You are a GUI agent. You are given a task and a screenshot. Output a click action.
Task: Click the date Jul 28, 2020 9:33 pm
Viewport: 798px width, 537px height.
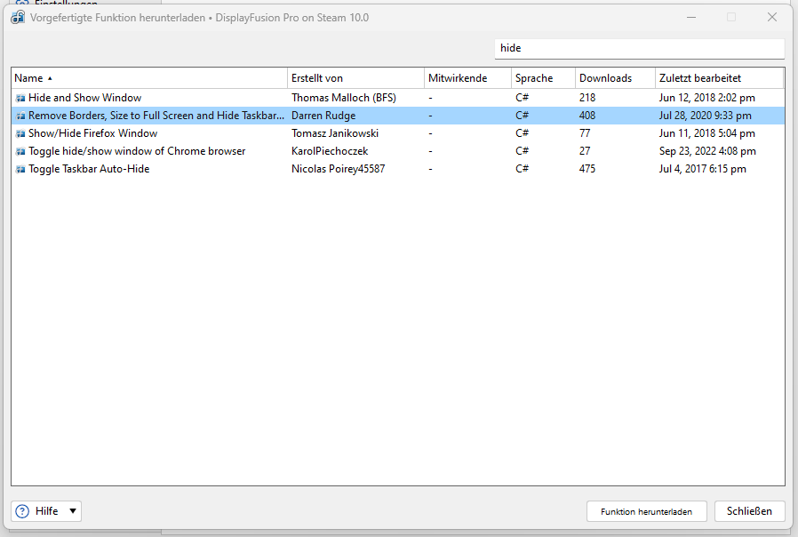pyautogui.click(x=705, y=116)
